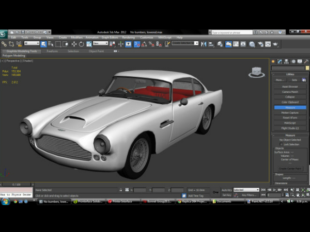This screenshot has height=232, width=310.
Task: Click the Asset Browser utility button
Action: pyautogui.click(x=289, y=86)
